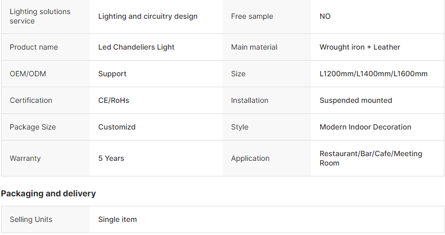Screen dimensions: 445x235
Task: Click the 'Suspended mounted' value
Action: tap(355, 100)
